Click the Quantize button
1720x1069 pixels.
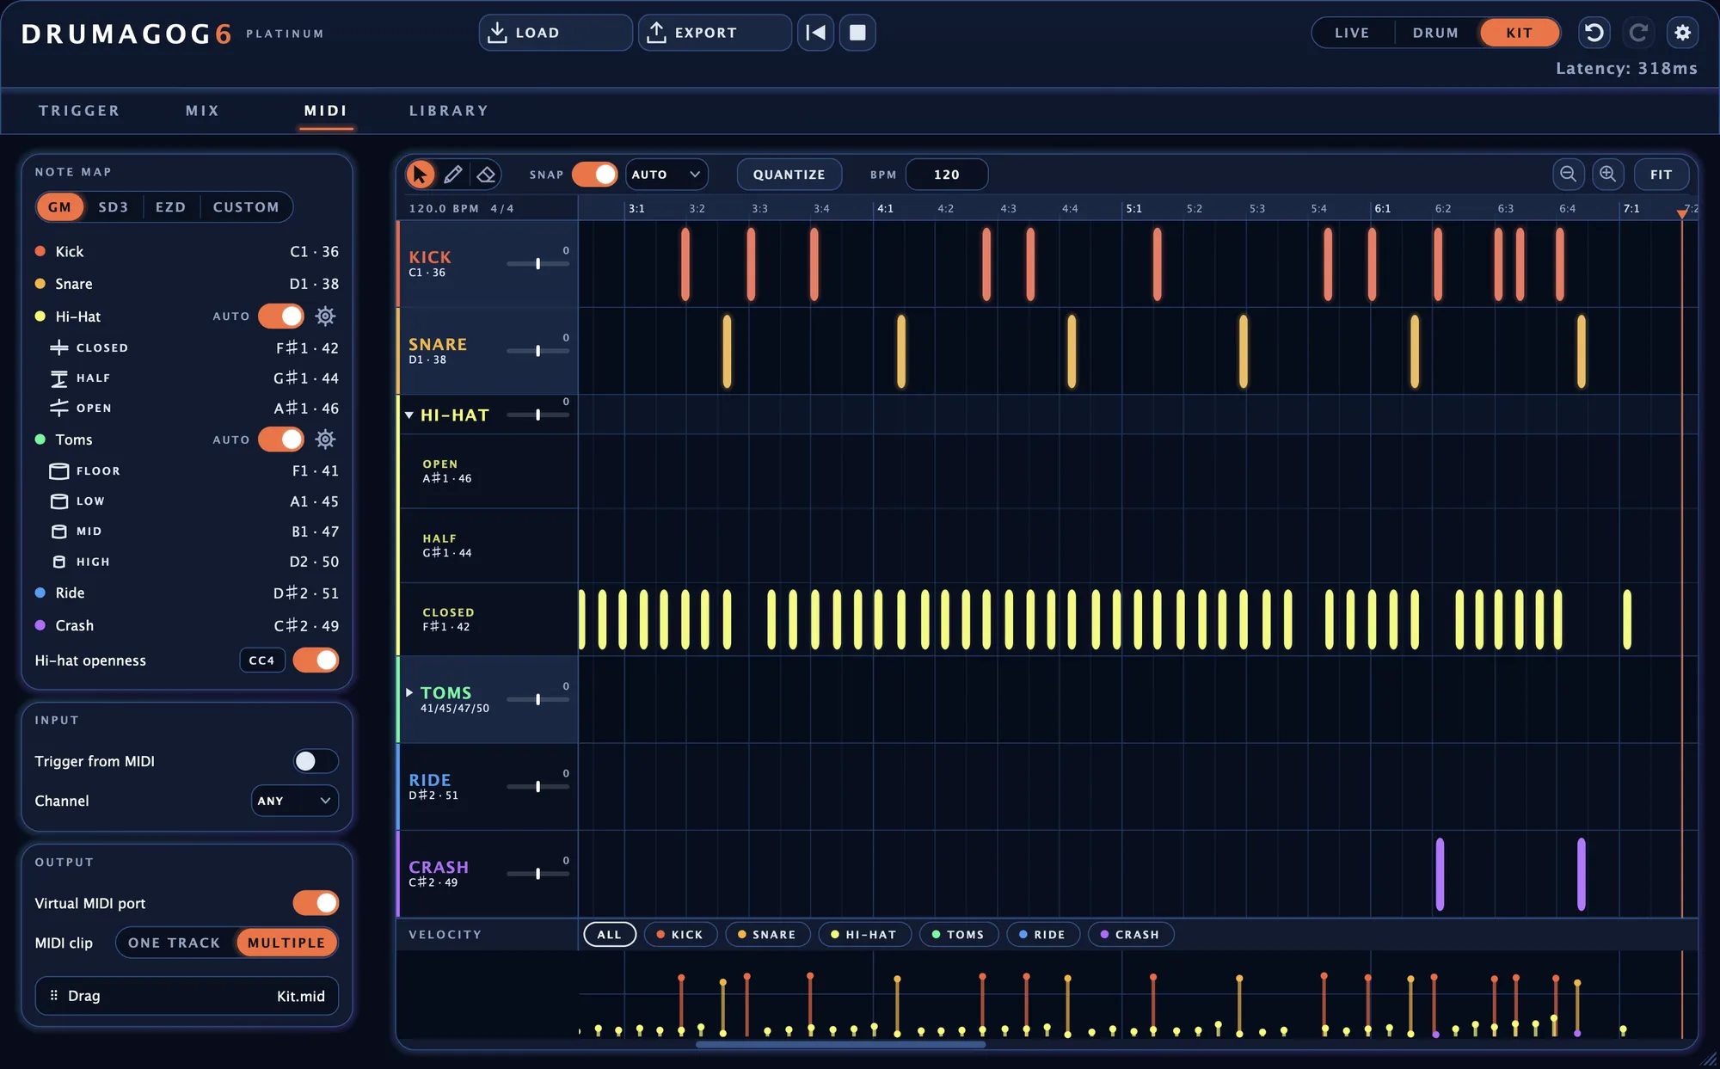tap(789, 175)
